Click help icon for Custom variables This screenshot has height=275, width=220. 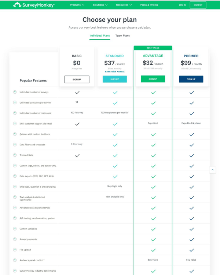pos(15,229)
